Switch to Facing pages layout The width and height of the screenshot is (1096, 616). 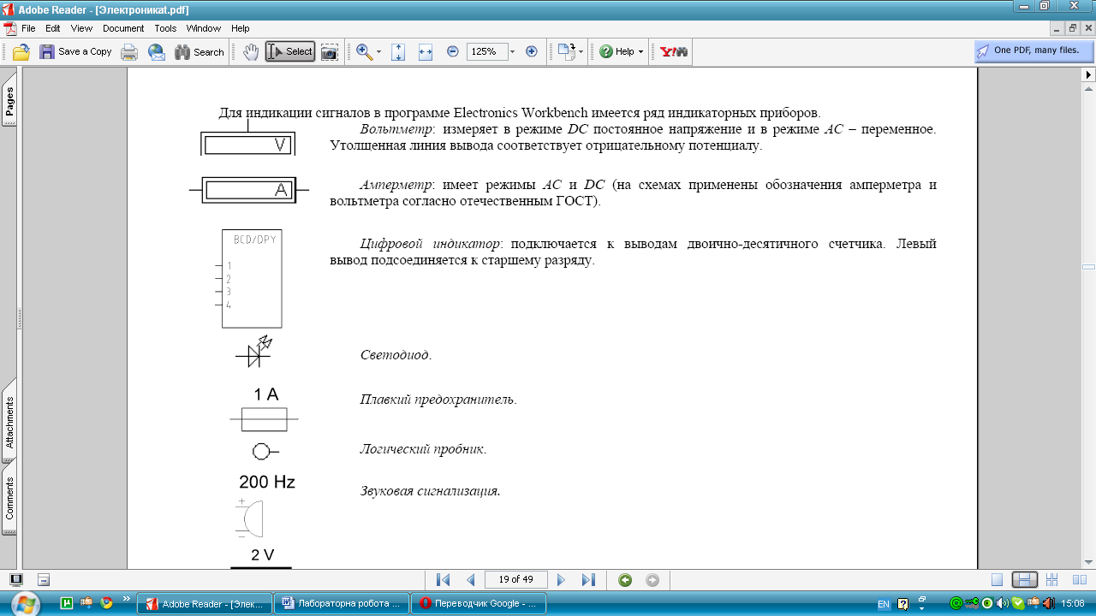[1080, 580]
